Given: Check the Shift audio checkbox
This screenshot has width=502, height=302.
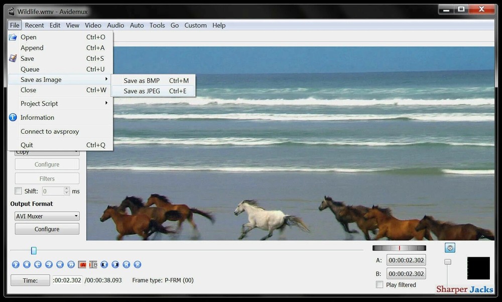Looking at the screenshot, I should click(18, 191).
